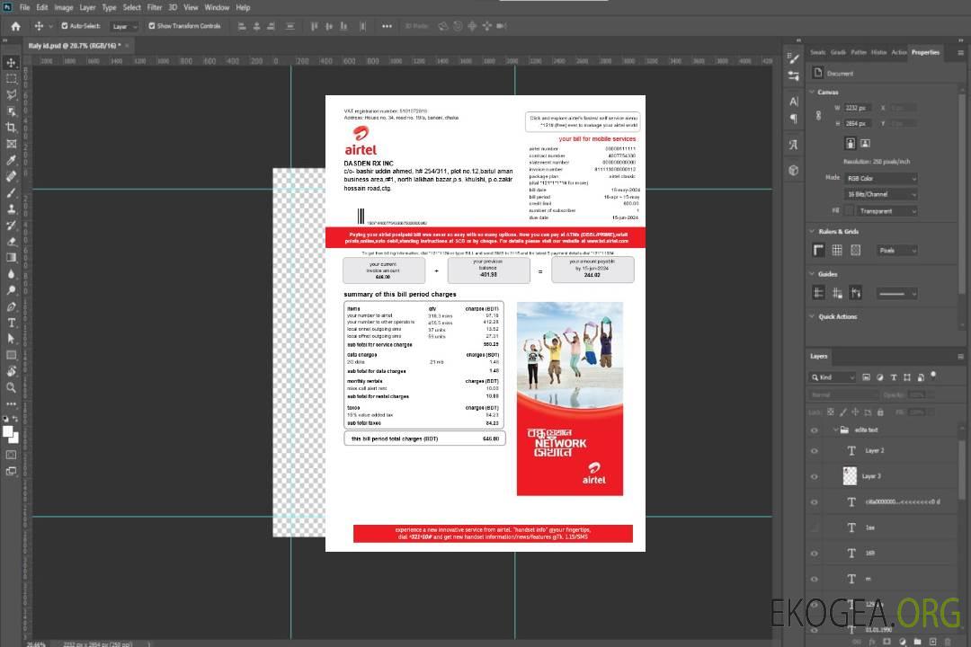Open more align options (three dots)
The width and height of the screenshot is (971, 647).
click(387, 26)
